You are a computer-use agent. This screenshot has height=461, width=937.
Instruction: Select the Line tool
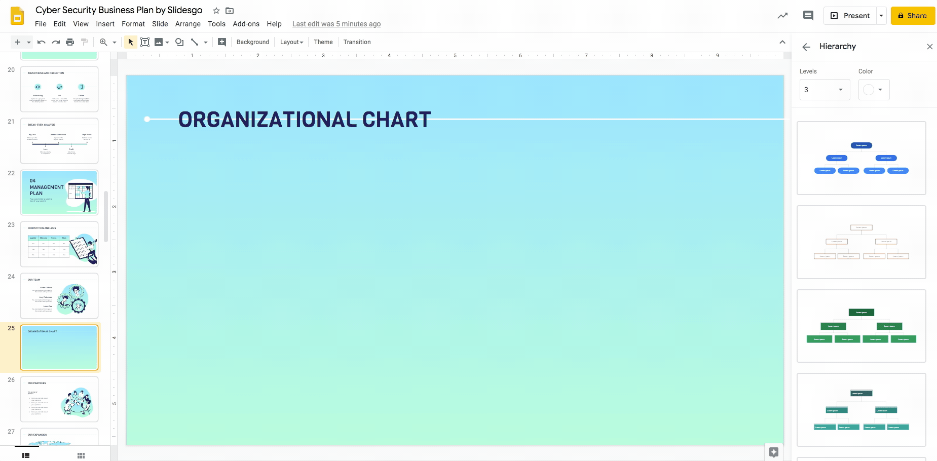[x=196, y=42]
